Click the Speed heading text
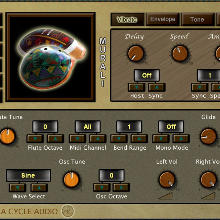The height and width of the screenshot is (220, 220). [180, 37]
